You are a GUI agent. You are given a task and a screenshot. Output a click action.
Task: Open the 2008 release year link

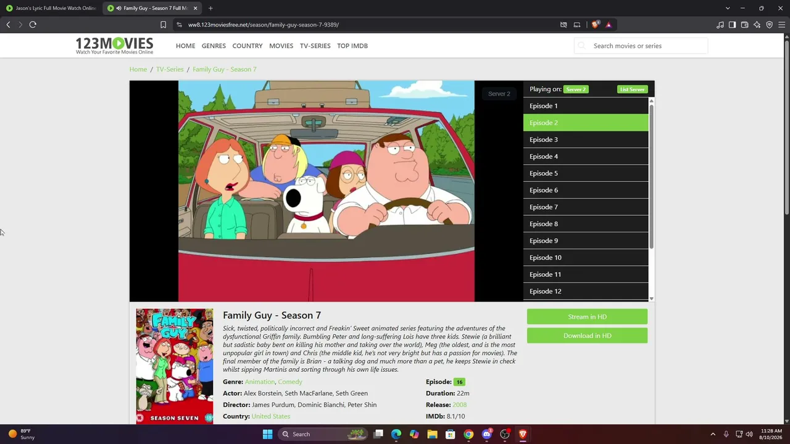pyautogui.click(x=460, y=405)
